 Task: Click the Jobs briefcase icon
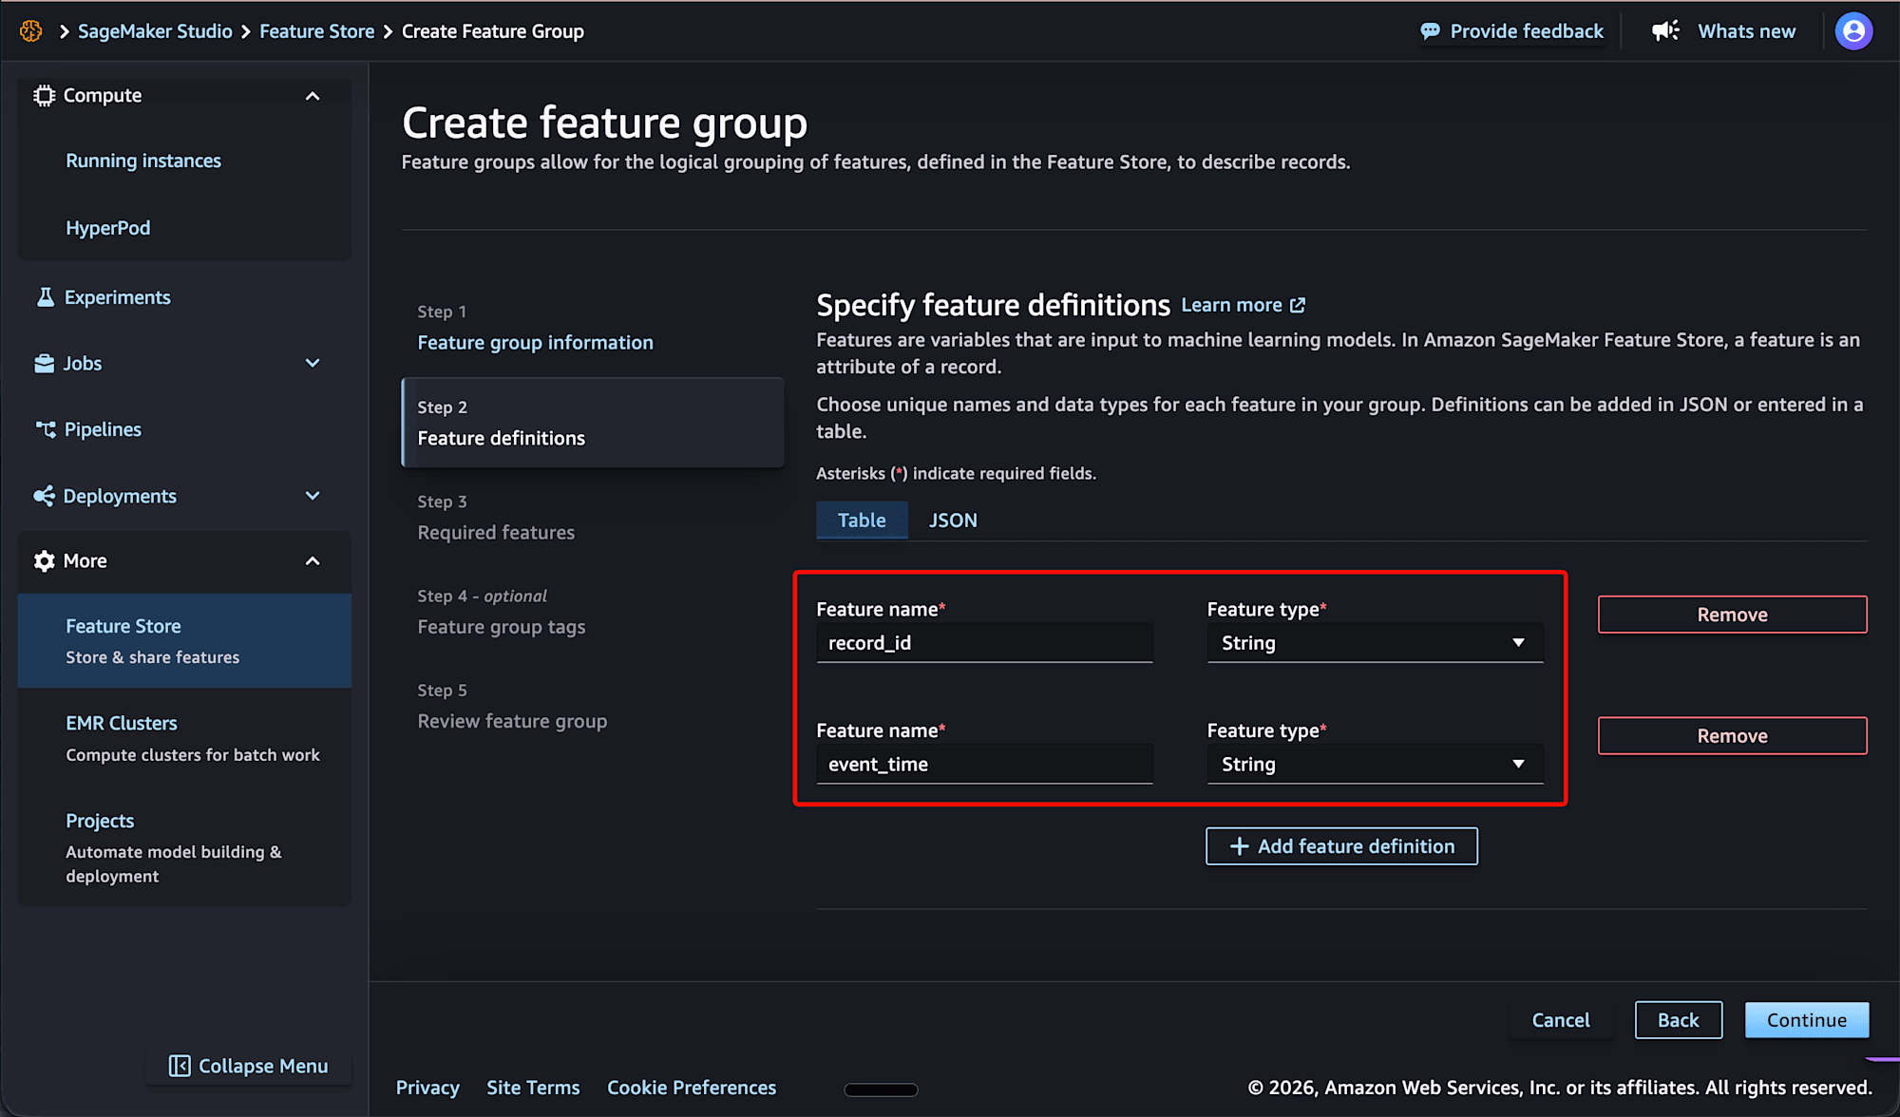[x=44, y=364]
